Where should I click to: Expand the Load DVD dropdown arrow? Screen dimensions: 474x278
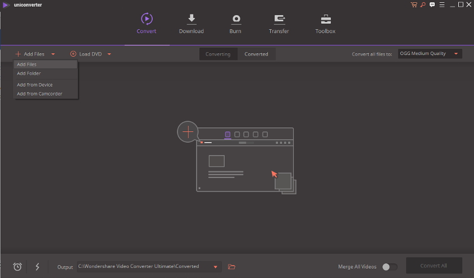pos(110,54)
